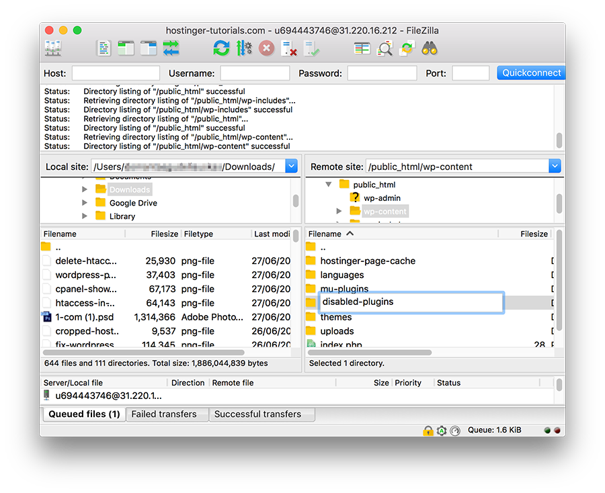Viewport: 605px width, 493px height.
Task: Click the synchronized browsing toolbar icon
Action: (x=407, y=48)
